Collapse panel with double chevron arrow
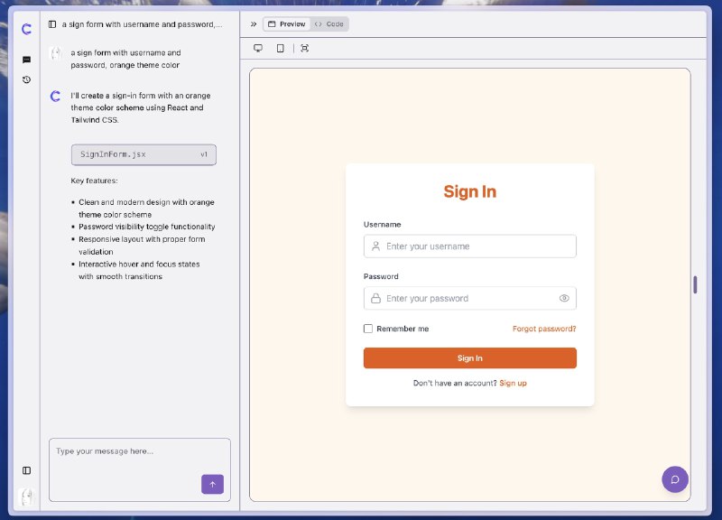This screenshot has height=520, width=722. (254, 24)
